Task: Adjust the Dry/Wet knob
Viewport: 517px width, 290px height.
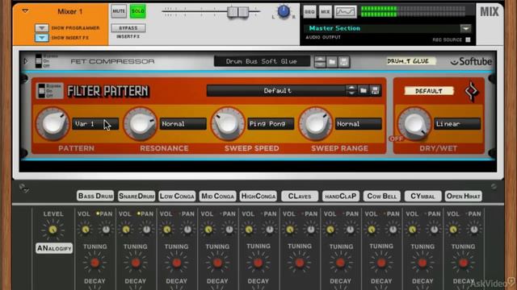Action: [x=414, y=124]
